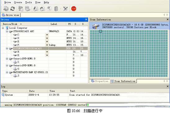Click the left scroll arrow by Drive view tab

[x=164, y=15]
